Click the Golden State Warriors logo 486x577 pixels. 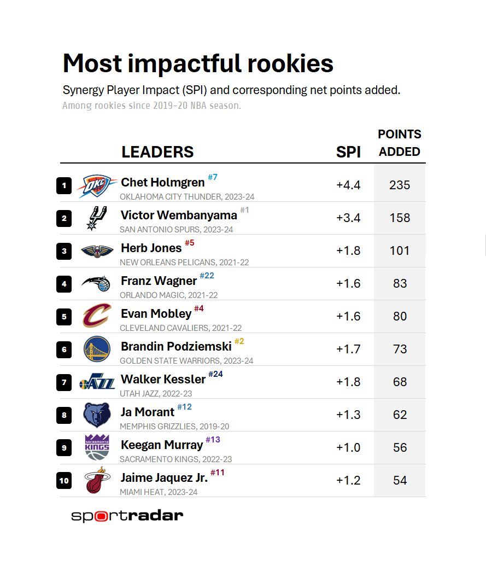(x=97, y=349)
